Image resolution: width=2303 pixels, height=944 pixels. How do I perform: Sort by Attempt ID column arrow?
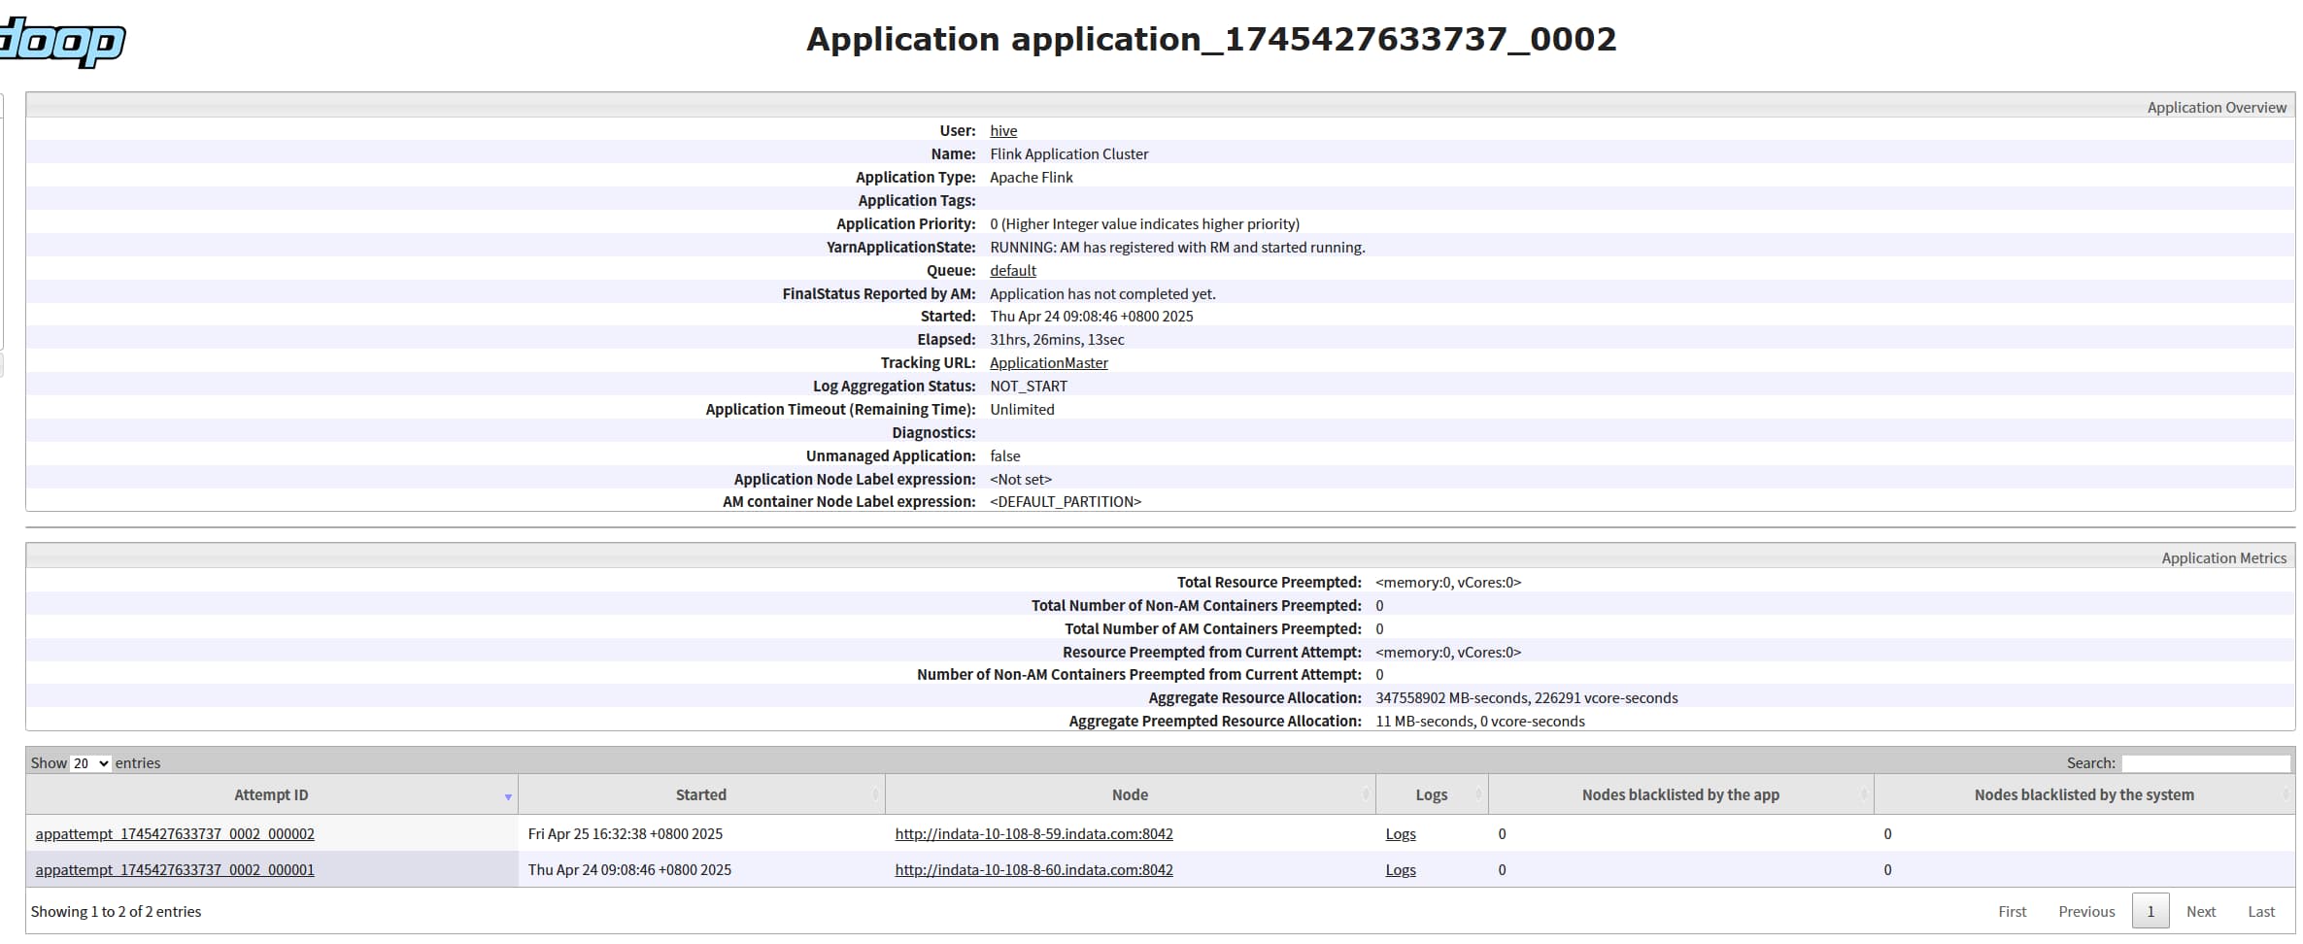507,796
